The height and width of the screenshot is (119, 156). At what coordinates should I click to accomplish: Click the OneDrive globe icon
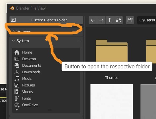point(17,105)
